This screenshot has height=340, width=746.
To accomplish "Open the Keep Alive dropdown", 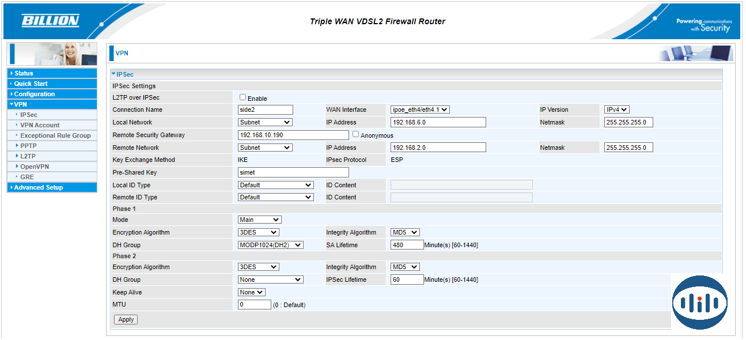I will [251, 292].
